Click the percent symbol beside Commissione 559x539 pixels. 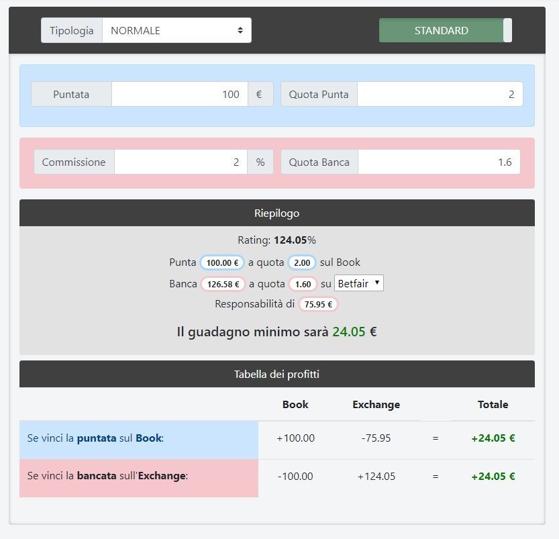pos(260,162)
